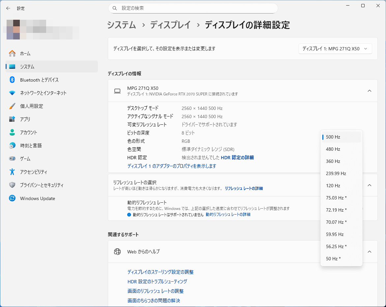This screenshot has height=307, width=386.
Task: Collapse the Web help section chevron
Action: point(370,252)
